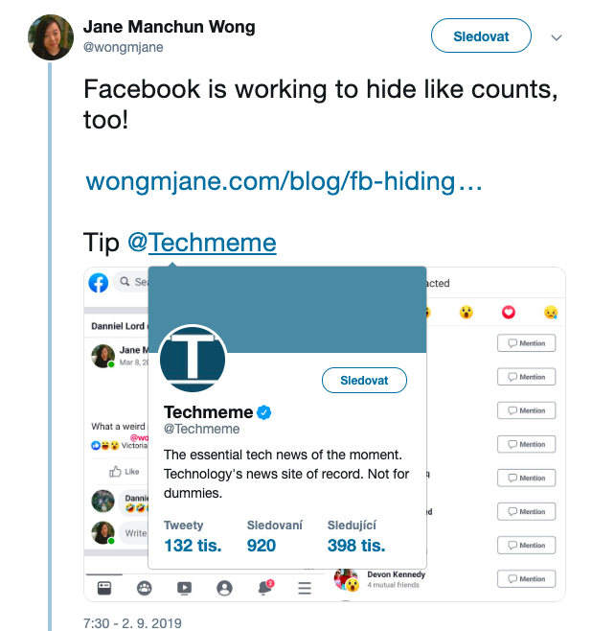Expand the tweet options chevron
This screenshot has width=592, height=631.
(x=557, y=38)
